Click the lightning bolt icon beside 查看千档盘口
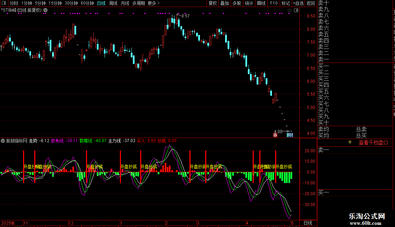Image resolution: width=395 pixels, height=227 pixels. click(350, 142)
